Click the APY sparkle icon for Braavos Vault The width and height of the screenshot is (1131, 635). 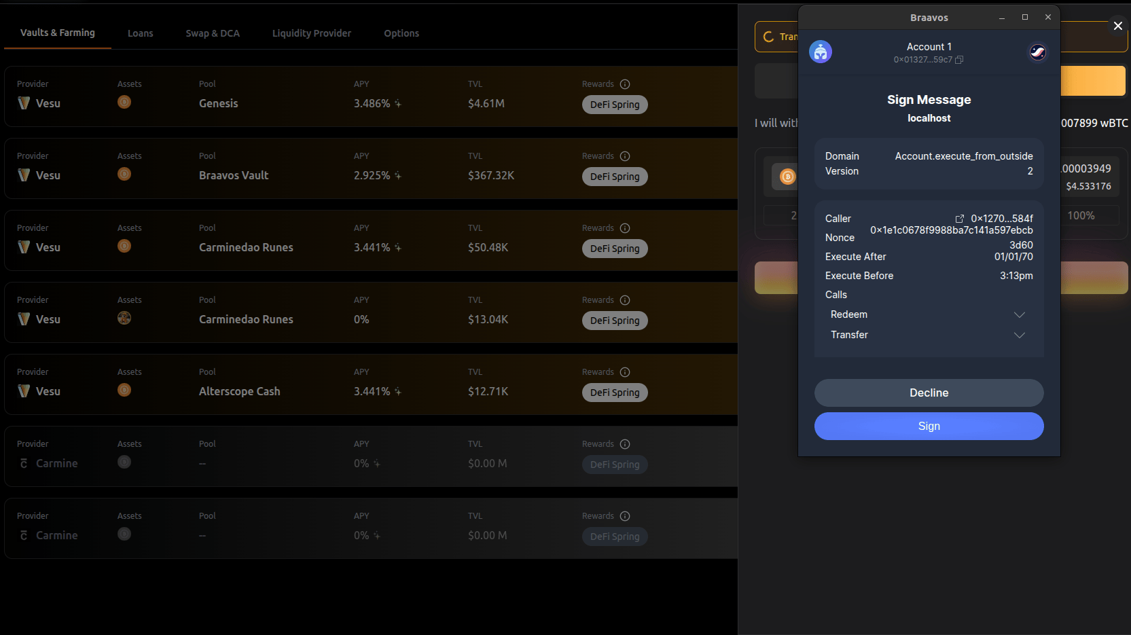(x=398, y=176)
